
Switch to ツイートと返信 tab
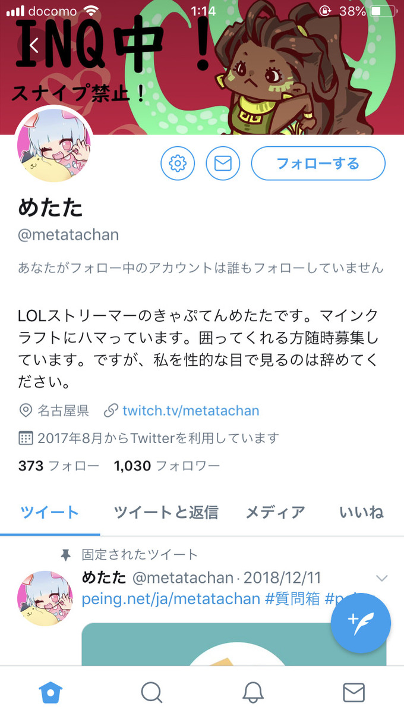[x=166, y=512]
